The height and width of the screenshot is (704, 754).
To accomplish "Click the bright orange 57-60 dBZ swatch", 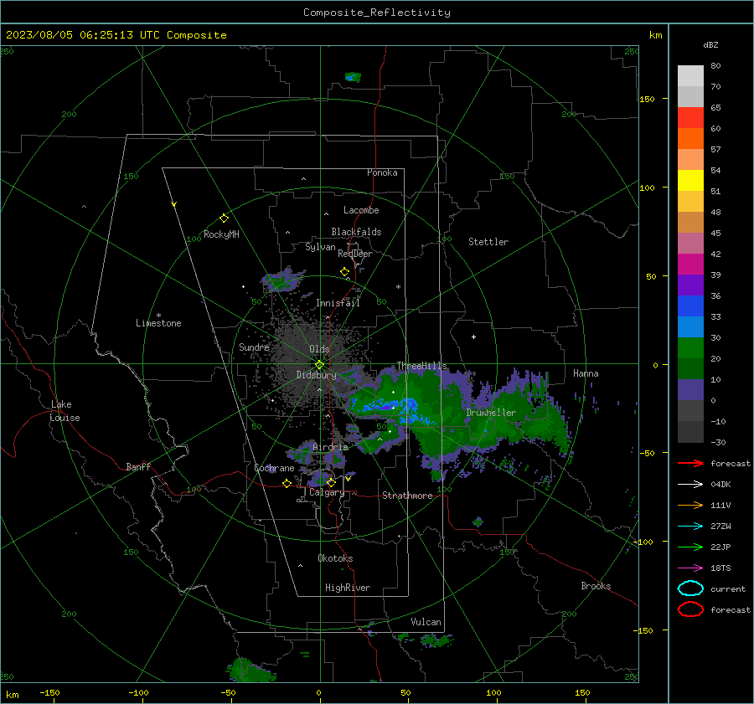I will [690, 138].
